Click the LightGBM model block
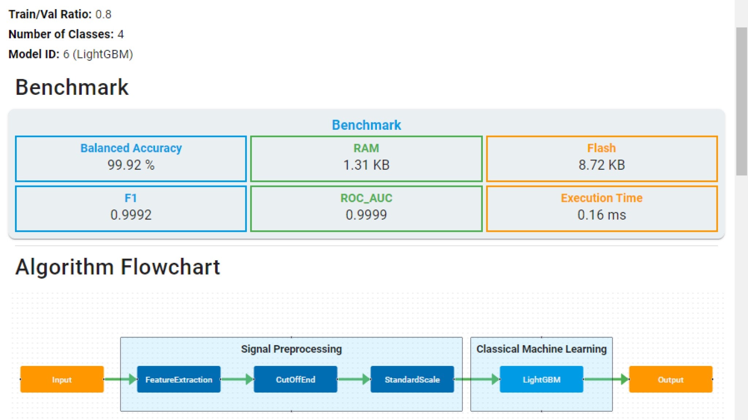The width and height of the screenshot is (748, 420). [x=541, y=379]
